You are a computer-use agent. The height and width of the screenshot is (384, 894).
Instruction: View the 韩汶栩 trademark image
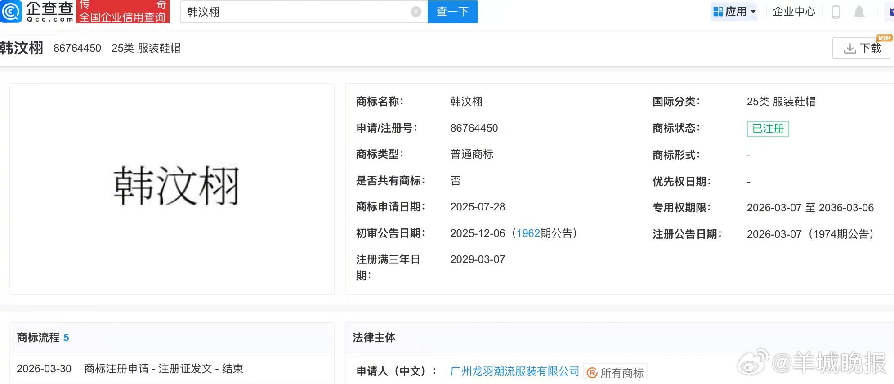[x=176, y=185]
